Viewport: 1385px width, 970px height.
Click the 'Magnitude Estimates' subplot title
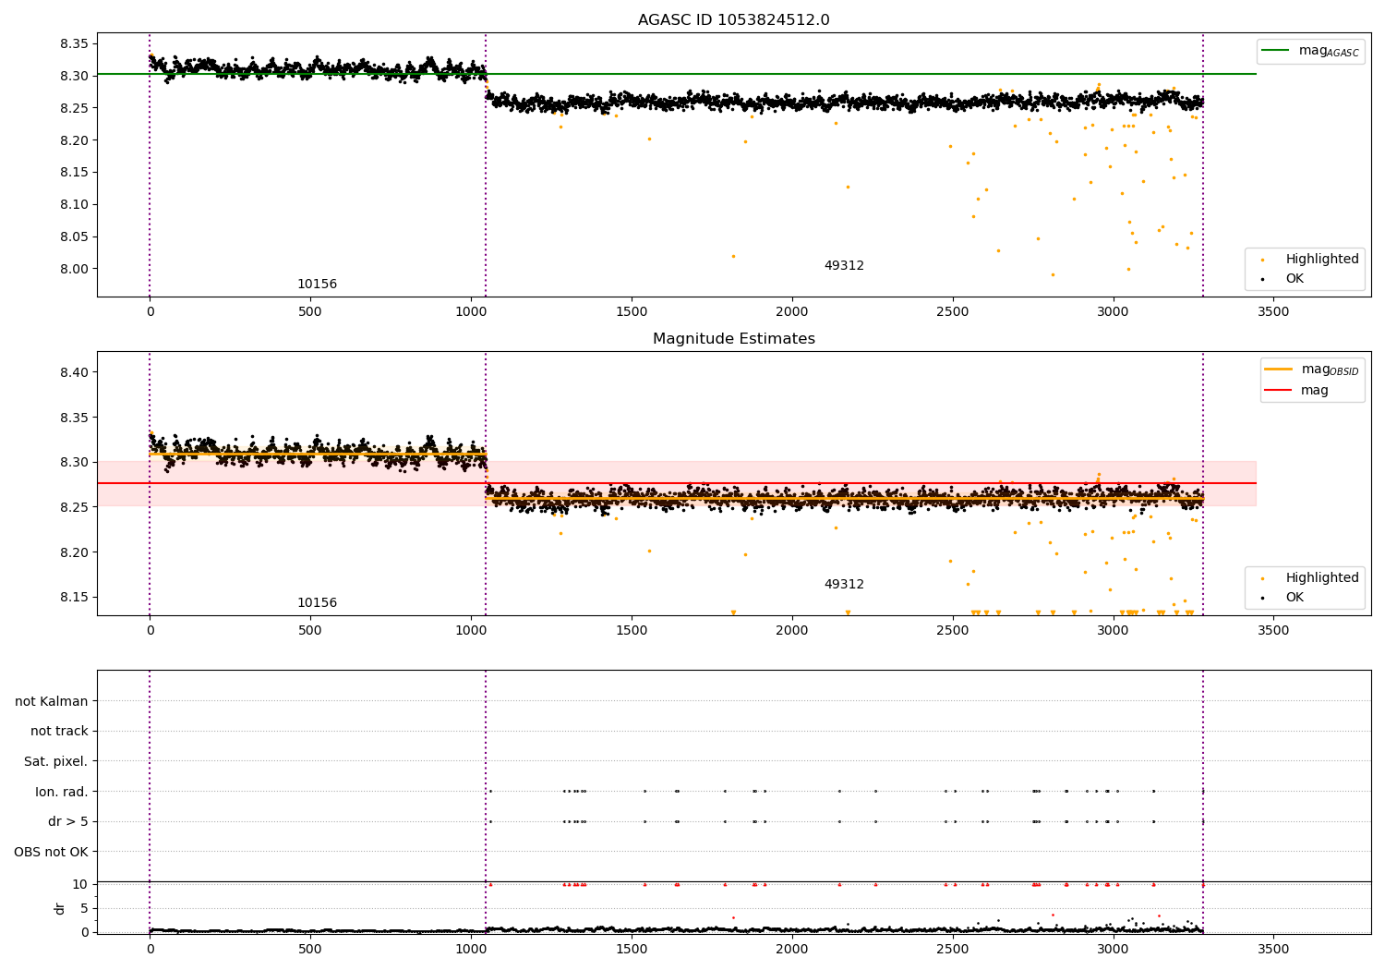[733, 338]
